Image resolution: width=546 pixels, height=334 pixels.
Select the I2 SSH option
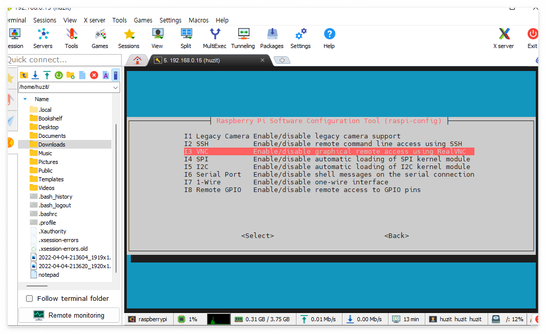323,144
